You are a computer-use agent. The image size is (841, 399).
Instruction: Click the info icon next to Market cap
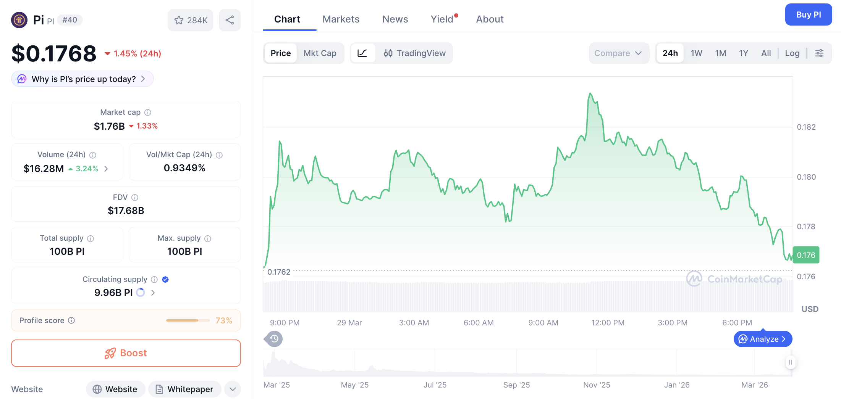click(x=148, y=112)
